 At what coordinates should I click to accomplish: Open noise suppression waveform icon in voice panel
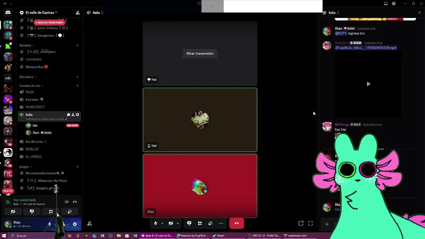pos(67,202)
